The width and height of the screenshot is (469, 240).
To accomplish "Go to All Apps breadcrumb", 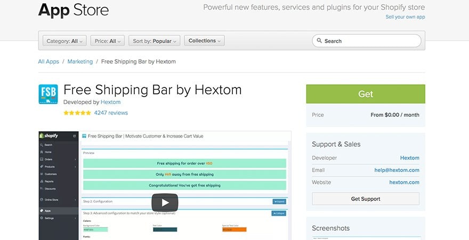I will [x=48, y=61].
